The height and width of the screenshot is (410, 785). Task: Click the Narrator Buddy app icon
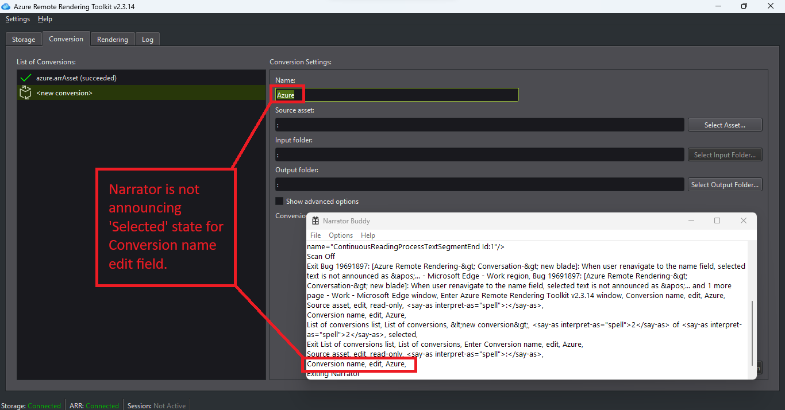point(315,221)
